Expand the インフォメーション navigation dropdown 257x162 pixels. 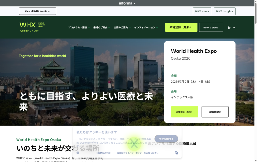(x=146, y=27)
